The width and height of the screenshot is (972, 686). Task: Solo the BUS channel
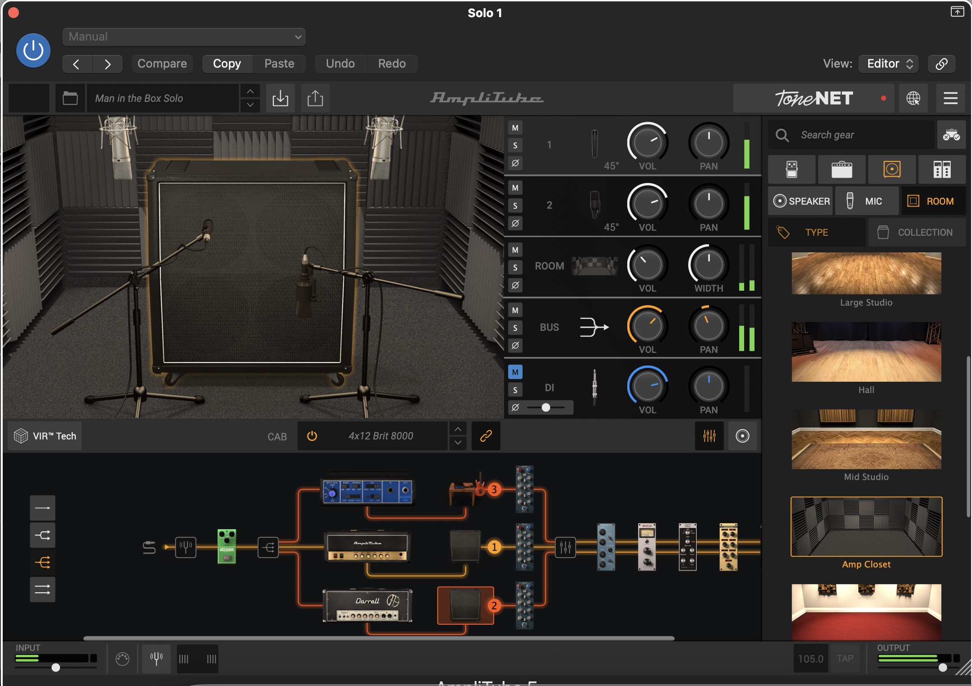click(515, 328)
